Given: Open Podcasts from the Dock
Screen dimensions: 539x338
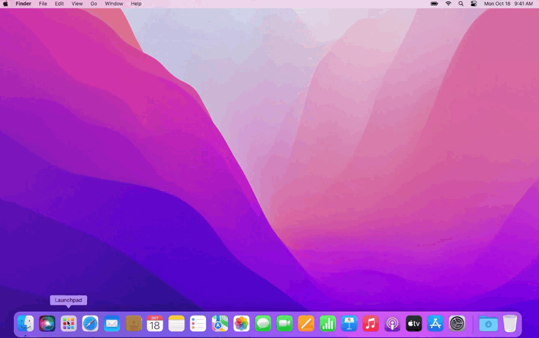Looking at the screenshot, I should (392, 323).
